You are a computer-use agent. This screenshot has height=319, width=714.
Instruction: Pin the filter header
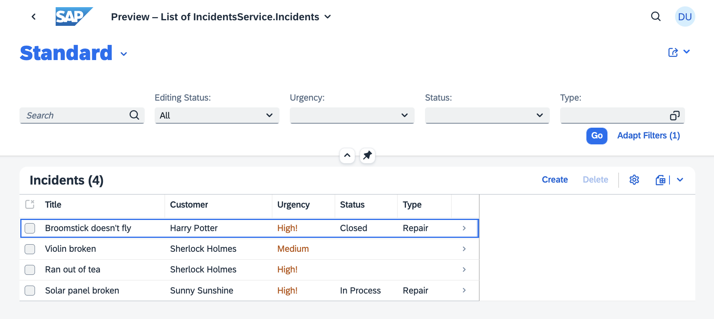coord(367,156)
